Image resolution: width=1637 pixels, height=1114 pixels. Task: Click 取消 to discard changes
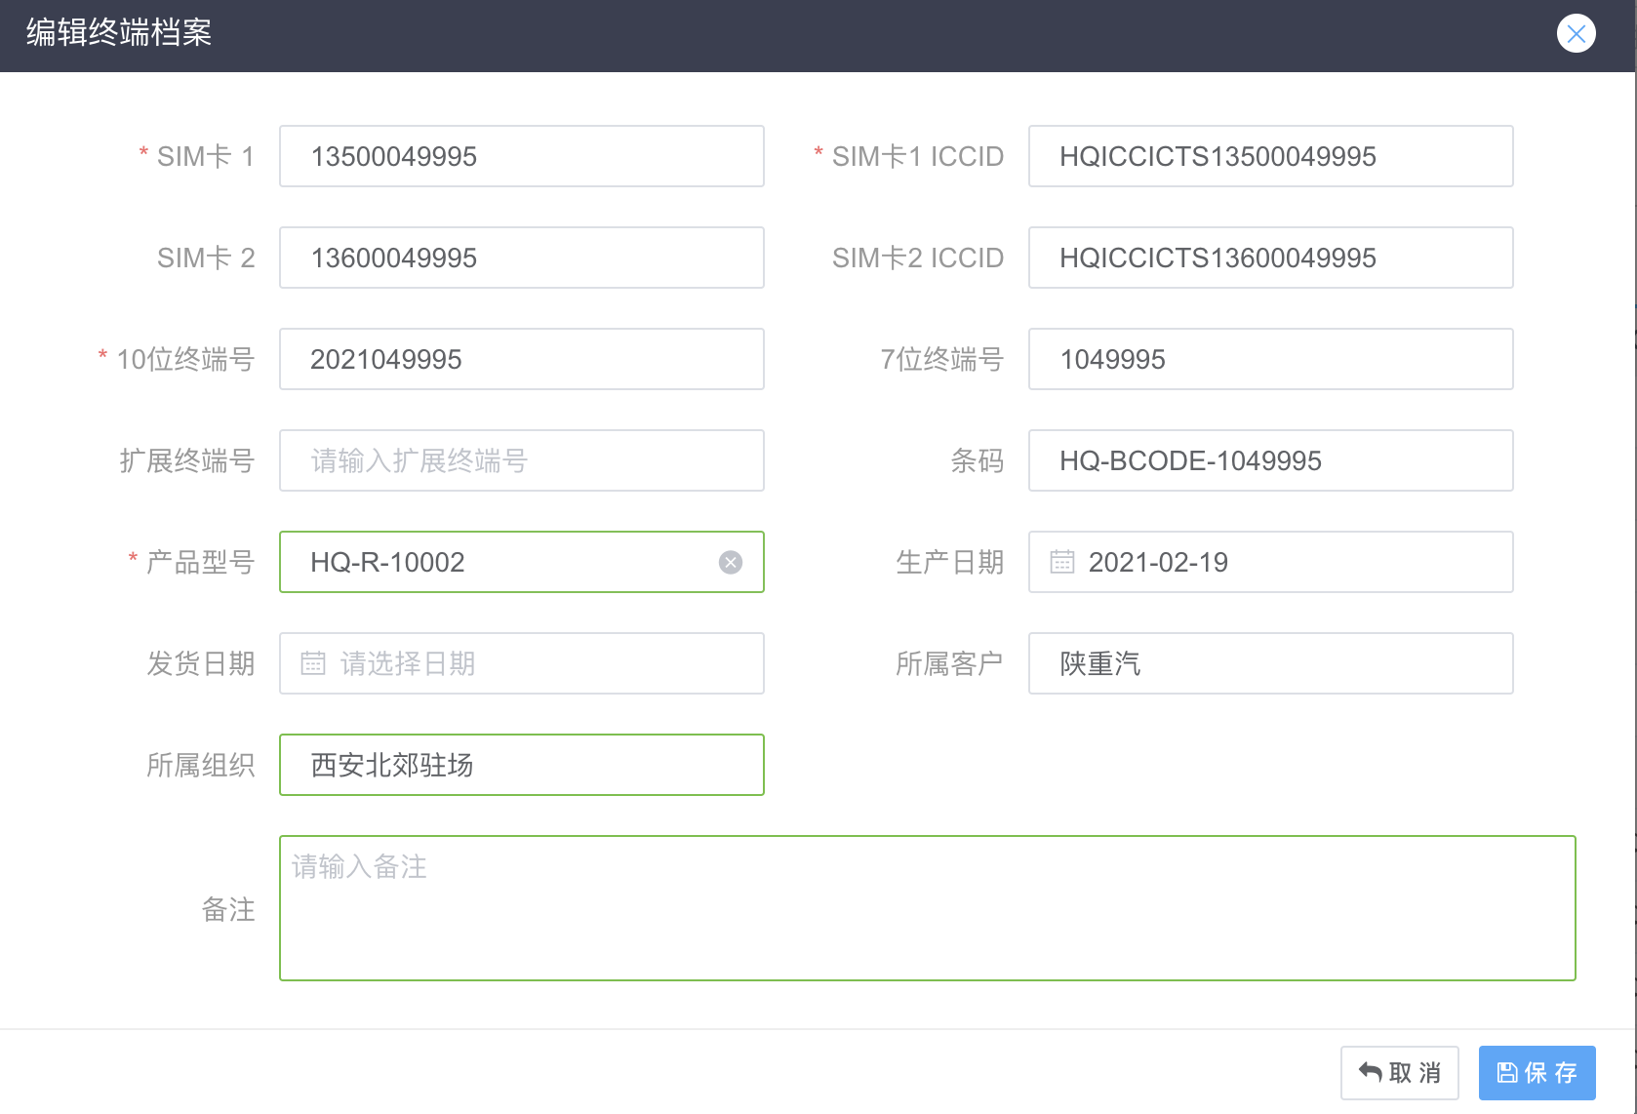[x=1399, y=1073]
